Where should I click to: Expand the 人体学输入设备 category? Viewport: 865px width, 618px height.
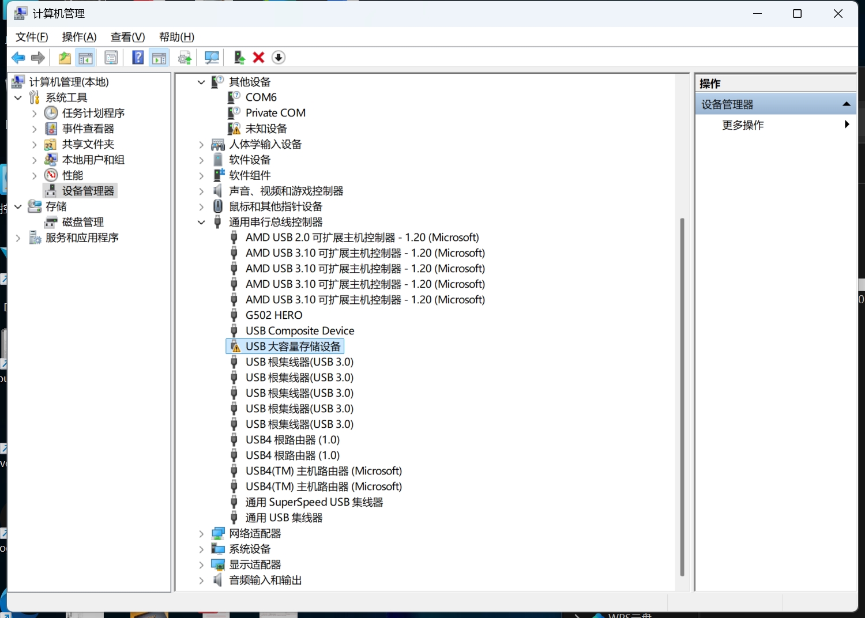point(201,144)
